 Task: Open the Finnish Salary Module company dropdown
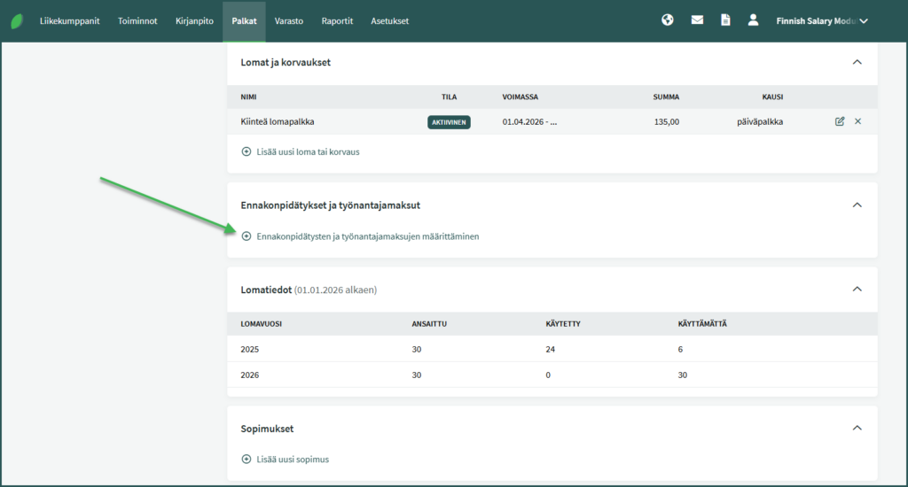click(822, 21)
